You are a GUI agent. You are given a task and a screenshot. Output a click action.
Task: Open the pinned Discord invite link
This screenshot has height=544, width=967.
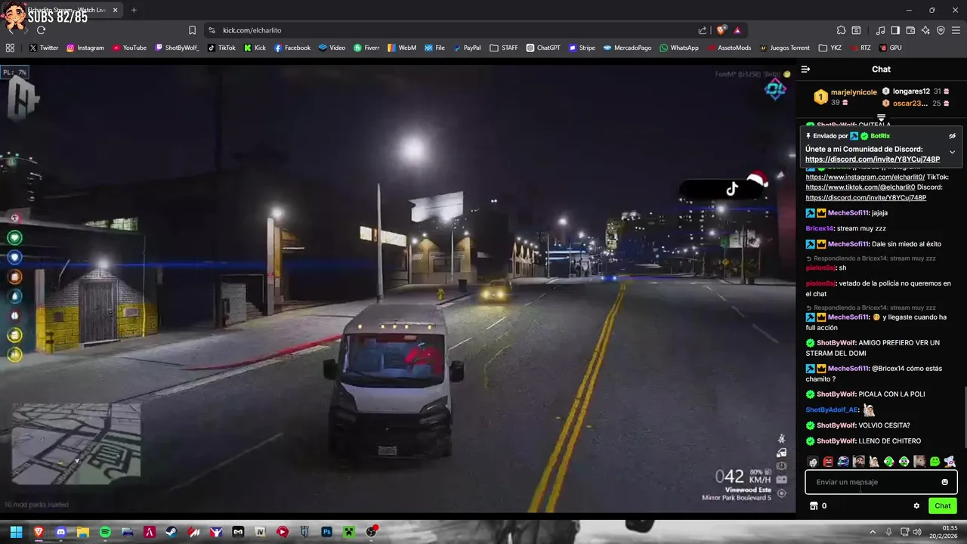[873, 159]
